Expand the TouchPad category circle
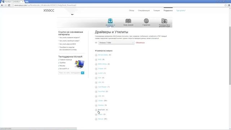The width and height of the screenshot is (231, 130). tap(96, 91)
